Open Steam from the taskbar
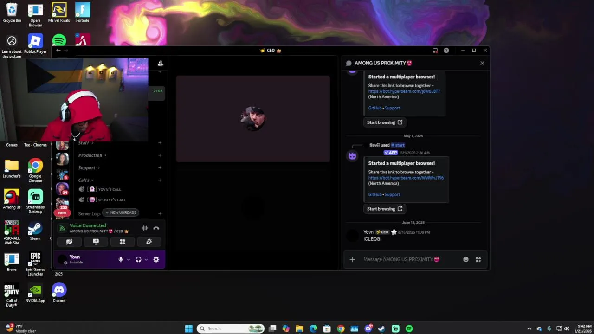Viewport: 594px width, 334px height. 381,328
